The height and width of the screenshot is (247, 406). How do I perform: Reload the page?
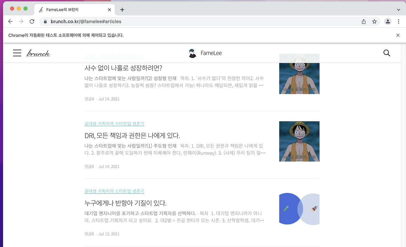[x=32, y=22]
